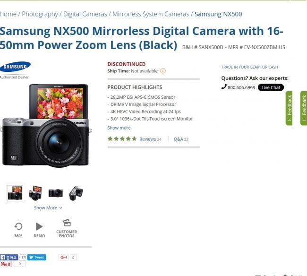Select the second camera thumbnail
This screenshot has height=276, width=307.
tap(35, 193)
